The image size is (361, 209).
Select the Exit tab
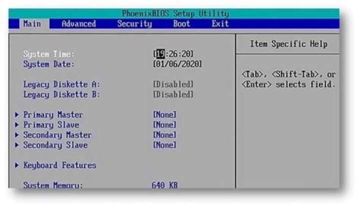[x=220, y=23]
